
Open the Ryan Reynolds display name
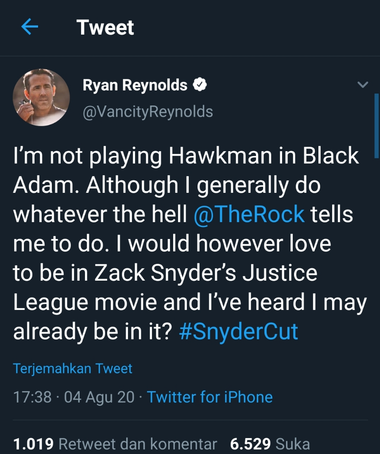pyautogui.click(x=135, y=85)
